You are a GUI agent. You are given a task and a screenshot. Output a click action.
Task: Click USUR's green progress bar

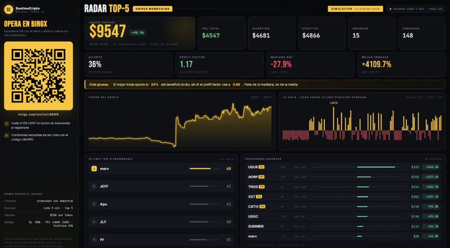(x=376, y=167)
